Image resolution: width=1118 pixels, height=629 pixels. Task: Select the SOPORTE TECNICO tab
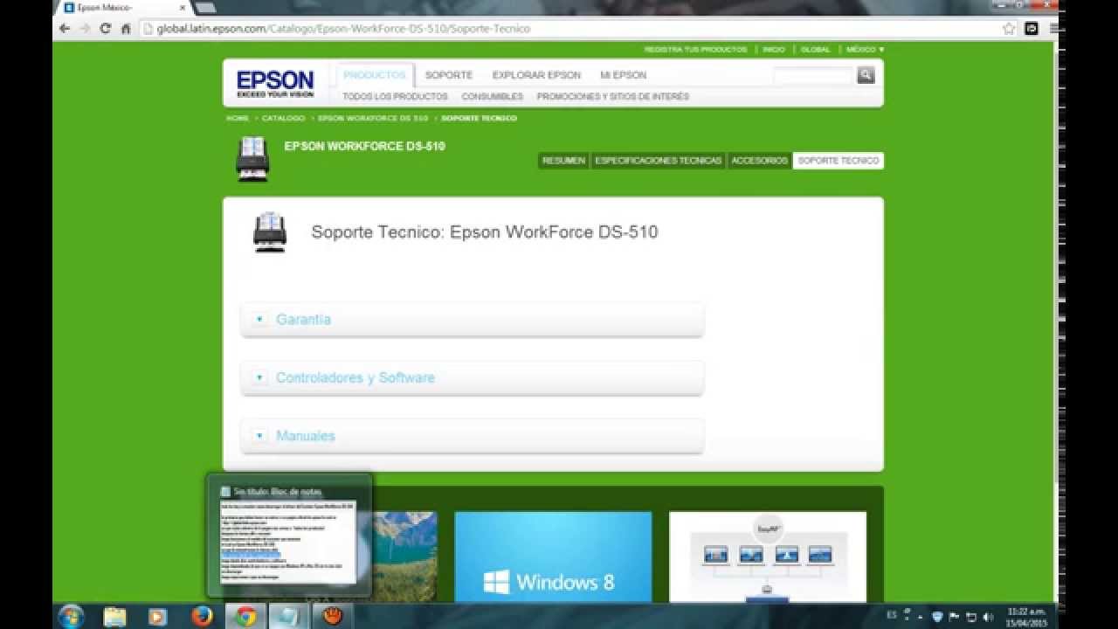pos(838,161)
